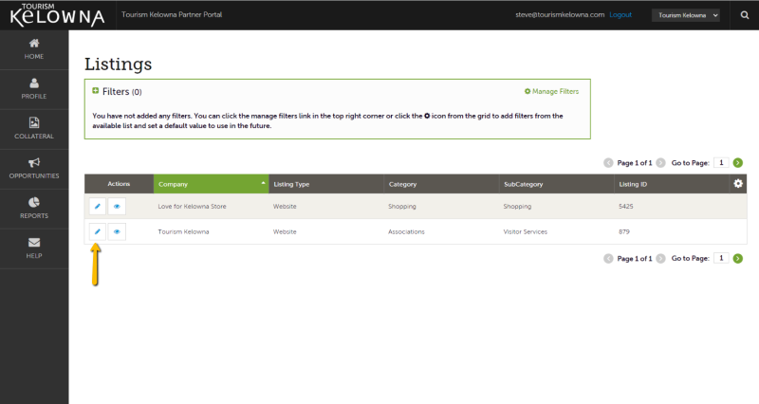The image size is (759, 404).
Task: Open grid settings gear icon
Action: 738,183
